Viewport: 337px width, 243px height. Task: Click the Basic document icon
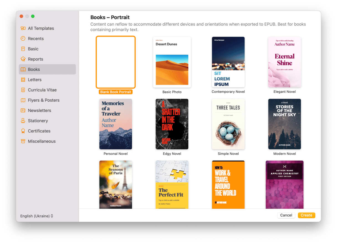point(23,49)
